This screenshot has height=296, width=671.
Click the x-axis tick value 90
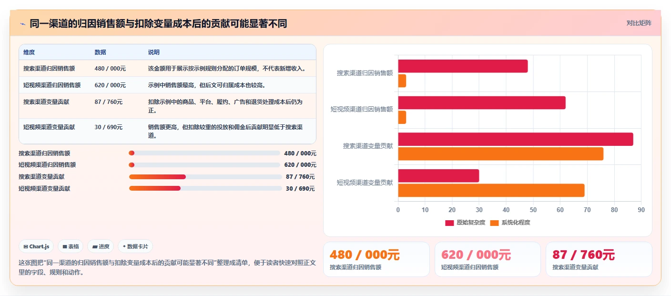click(x=641, y=210)
